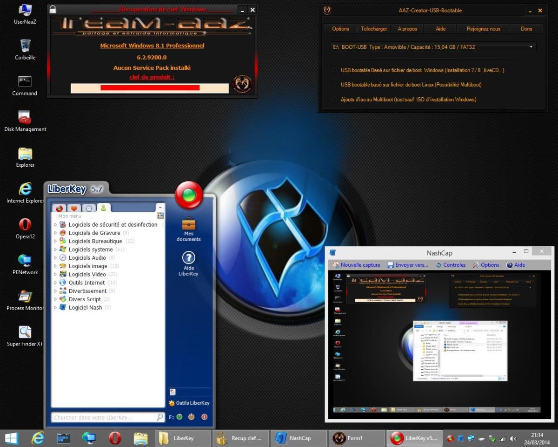558x447 pixels.
Task: Expand the Logiciels Audio category
Action: coord(56,257)
